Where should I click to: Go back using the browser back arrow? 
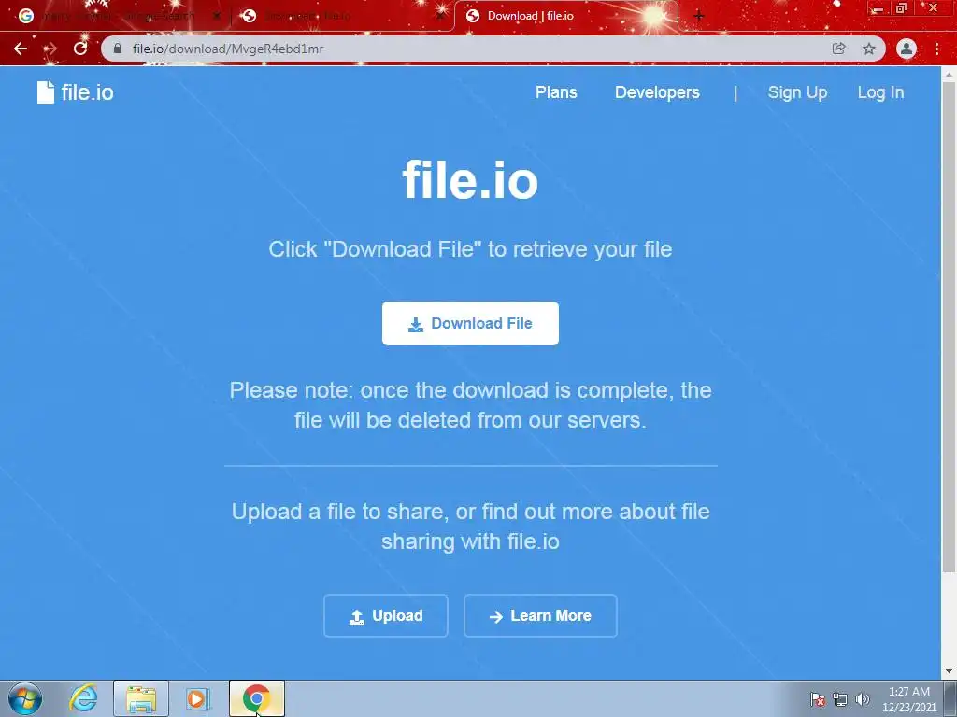pos(21,49)
